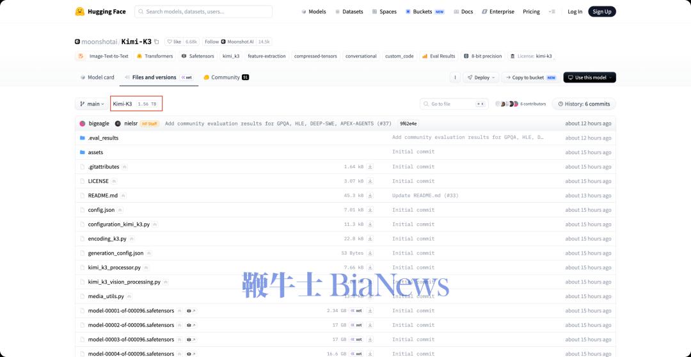Inspect tensors icon for model-00002-of-000096
691x357 pixels.
click(x=191, y=325)
